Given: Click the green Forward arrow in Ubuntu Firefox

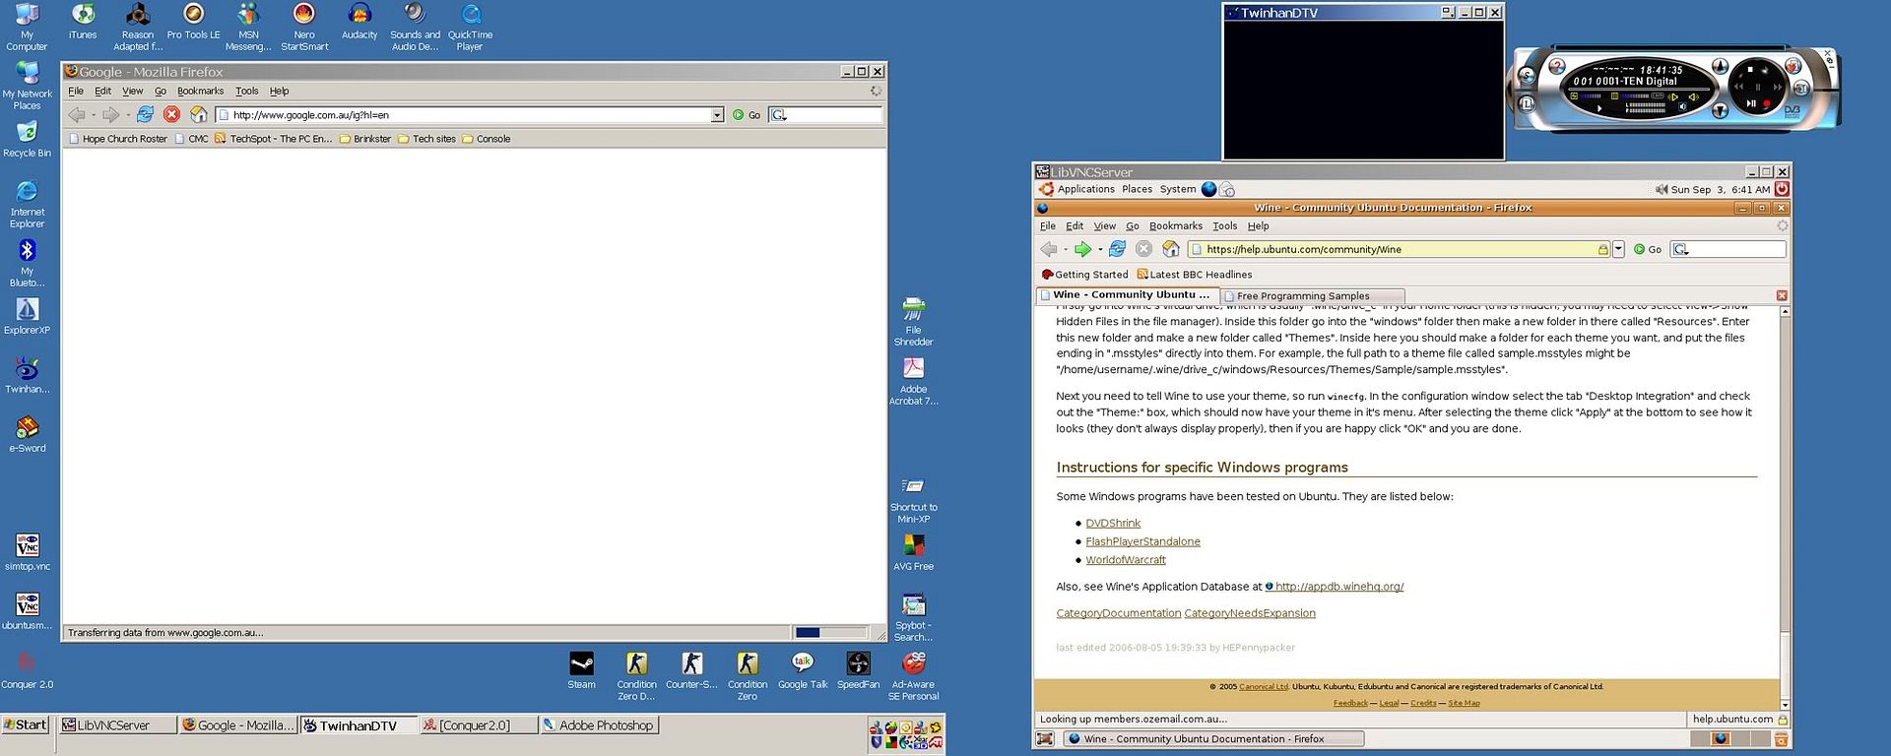Looking at the screenshot, I should [1082, 249].
